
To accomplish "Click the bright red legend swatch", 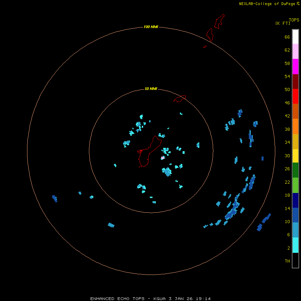I will click(295, 96).
